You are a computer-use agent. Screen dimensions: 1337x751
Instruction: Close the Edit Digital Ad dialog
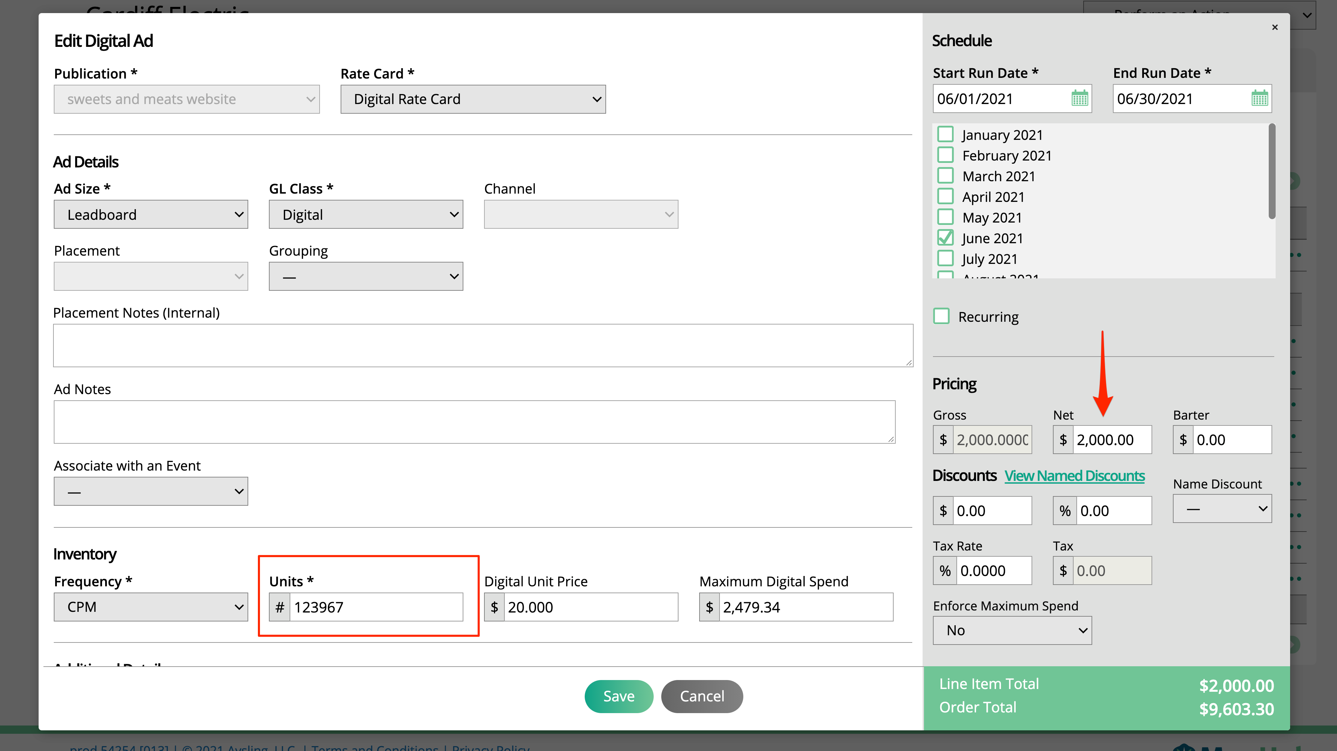coord(1275,28)
